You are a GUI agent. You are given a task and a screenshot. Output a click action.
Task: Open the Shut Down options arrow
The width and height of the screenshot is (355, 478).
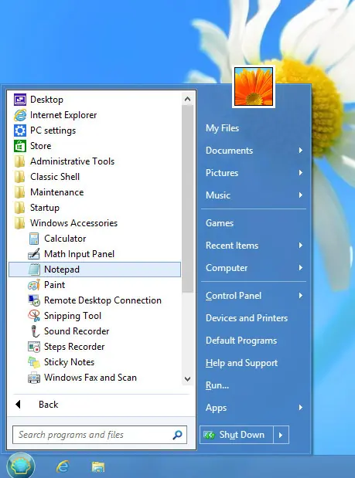click(x=281, y=435)
